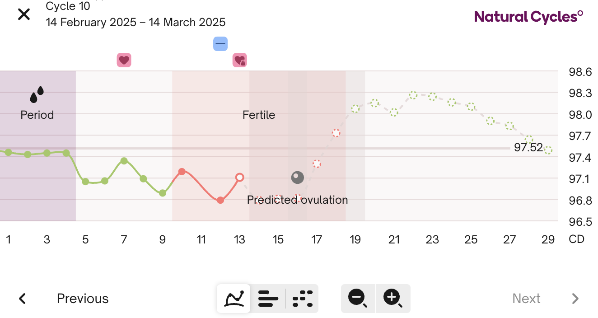The height and width of the screenshot is (318, 598).
Task: Click the Natural Cycles logo
Action: (528, 17)
